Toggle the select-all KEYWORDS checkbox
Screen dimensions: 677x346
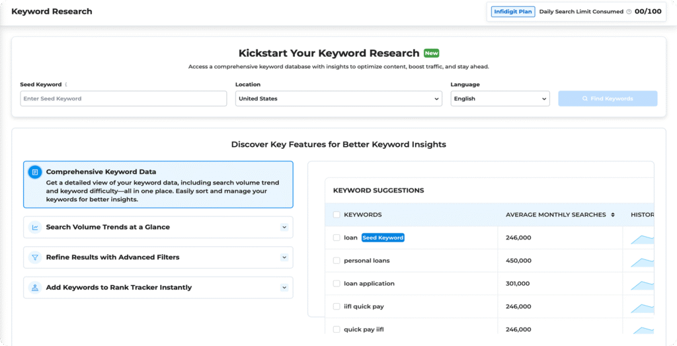tap(337, 215)
